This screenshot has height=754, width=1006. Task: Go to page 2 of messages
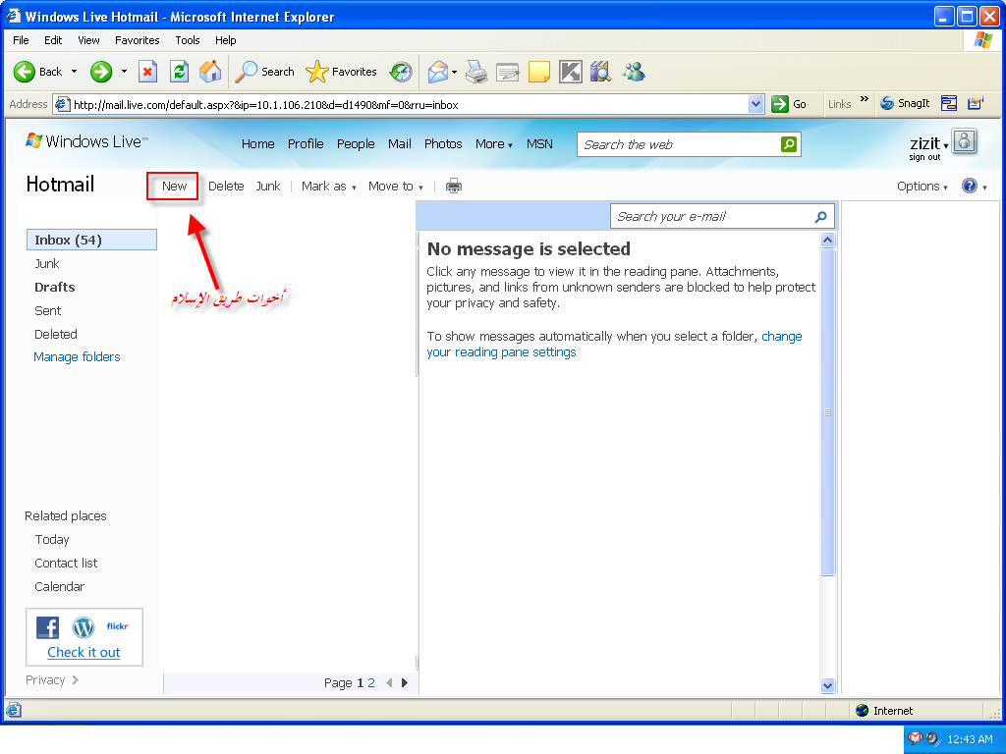coord(370,683)
